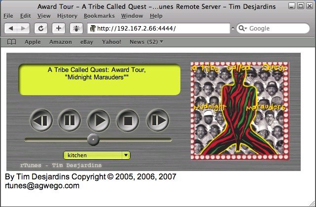Image resolution: width=316 pixels, height=207 pixels.
Task: Open the Edit menu
Action: tap(26, 16)
